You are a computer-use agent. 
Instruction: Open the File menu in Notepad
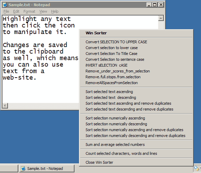6,12
